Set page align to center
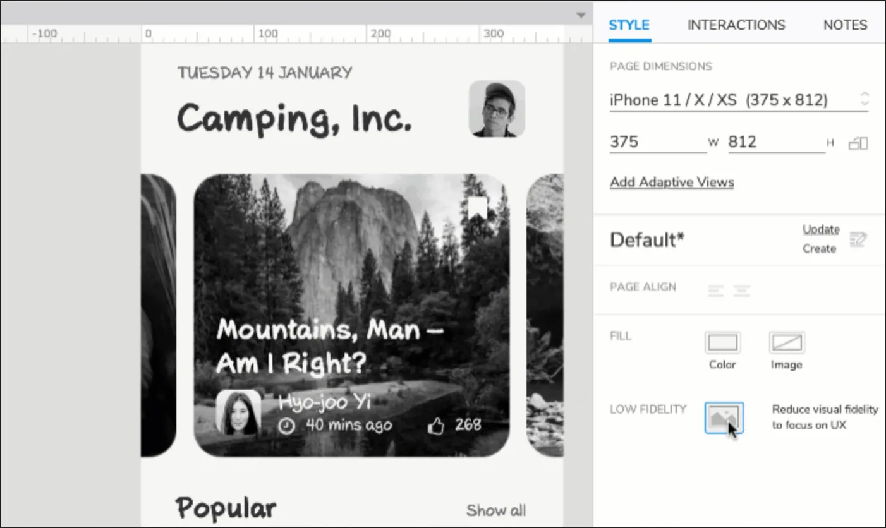 pos(741,291)
